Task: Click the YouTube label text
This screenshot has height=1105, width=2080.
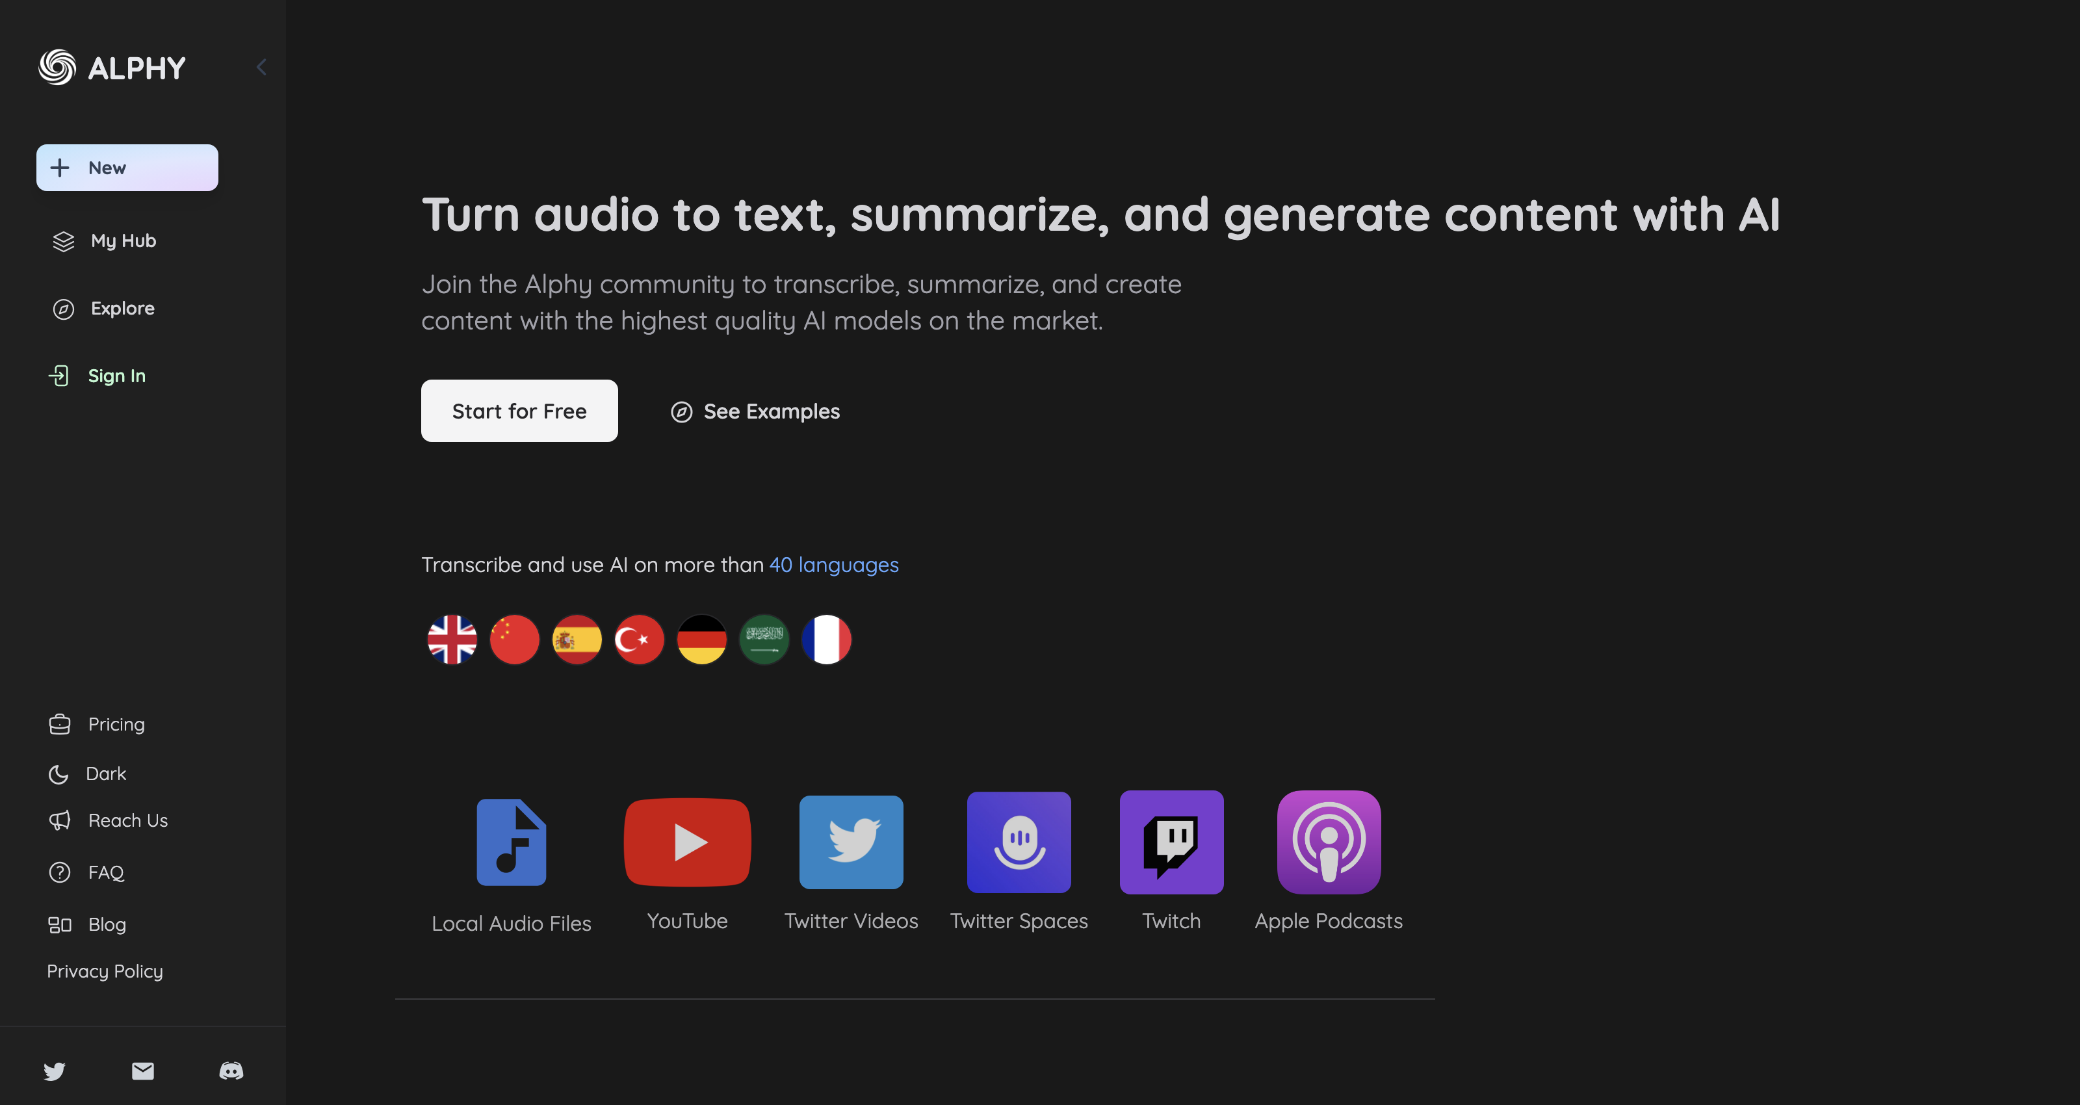Action: [687, 922]
